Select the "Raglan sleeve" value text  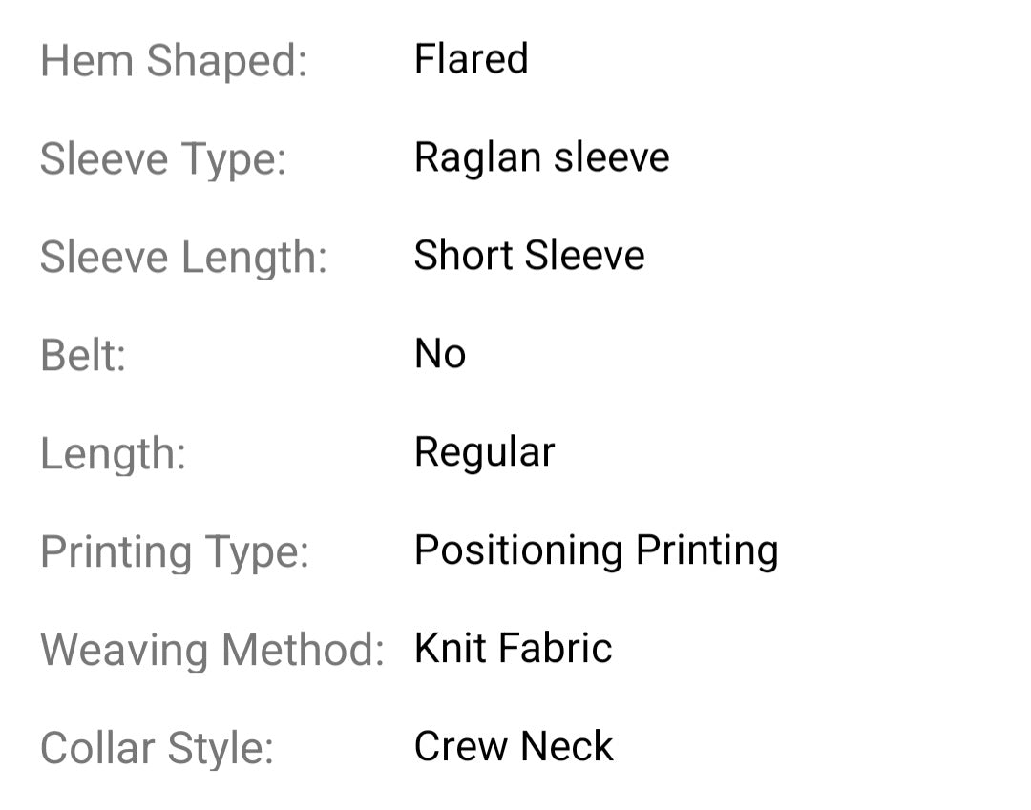click(x=541, y=157)
